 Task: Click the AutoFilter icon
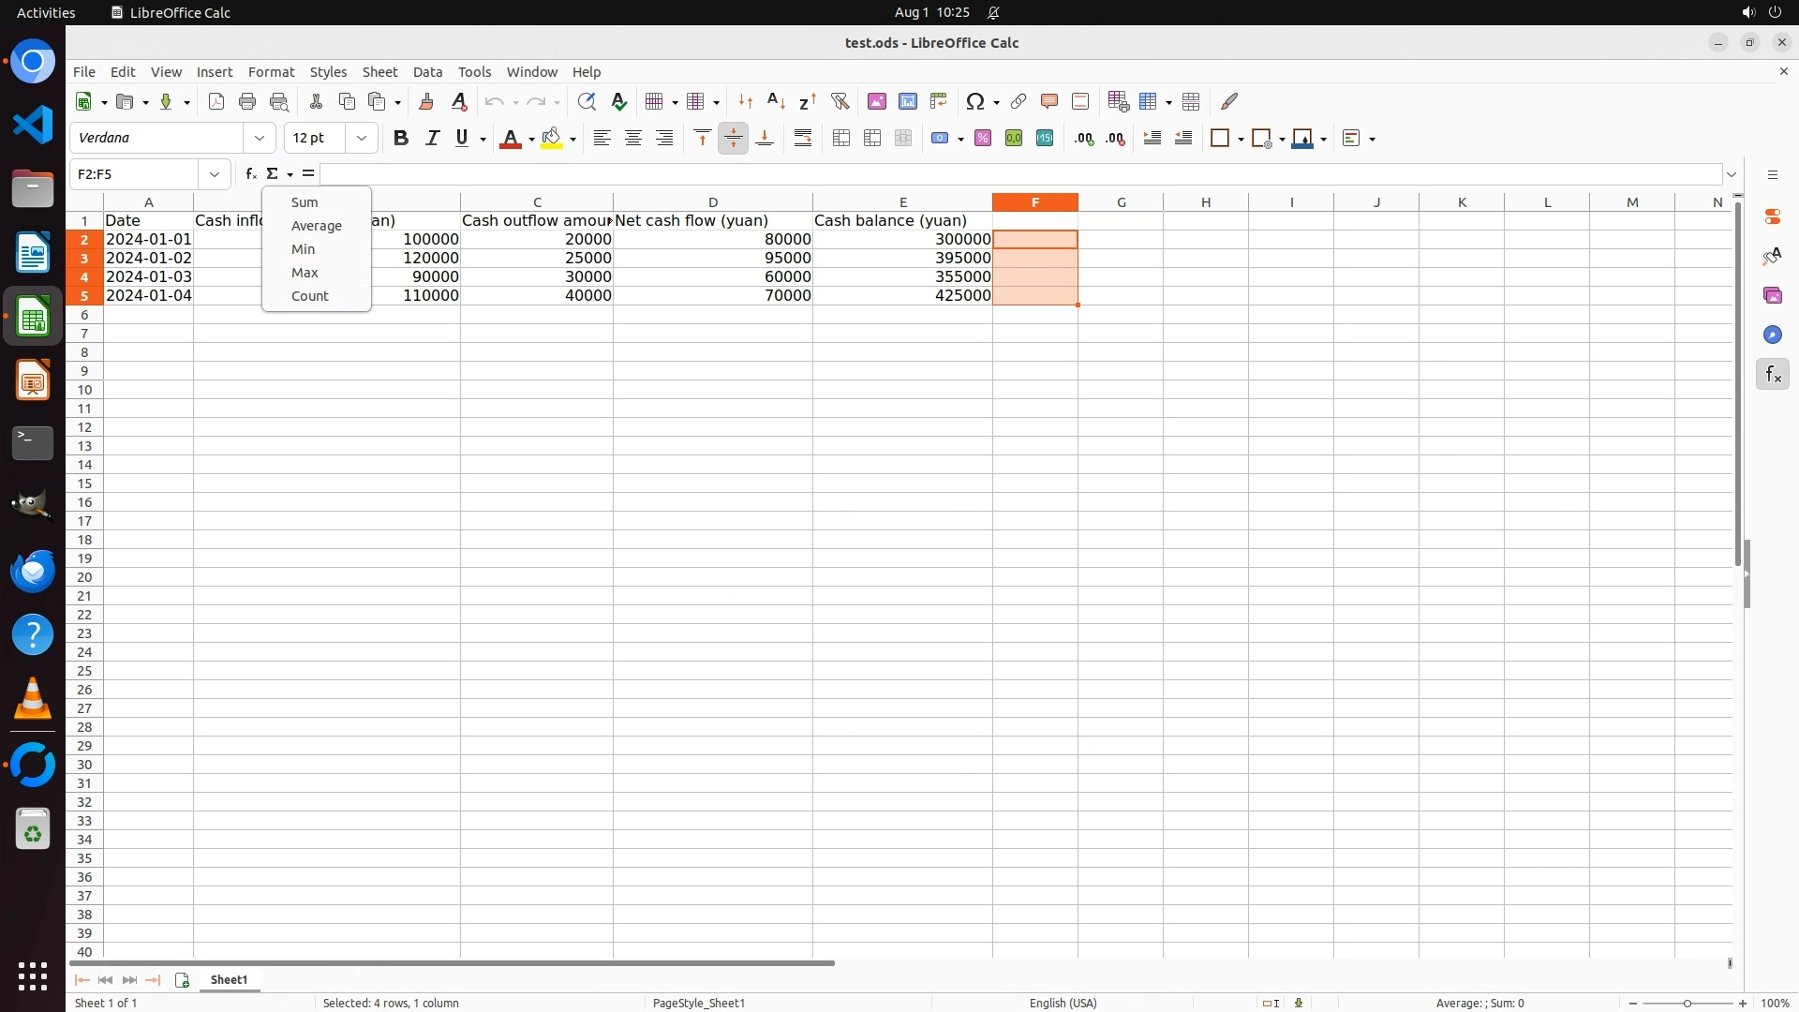click(x=840, y=101)
